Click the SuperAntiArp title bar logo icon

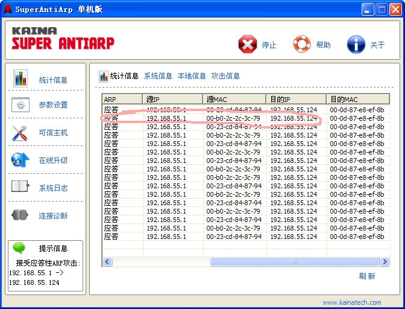(7, 9)
